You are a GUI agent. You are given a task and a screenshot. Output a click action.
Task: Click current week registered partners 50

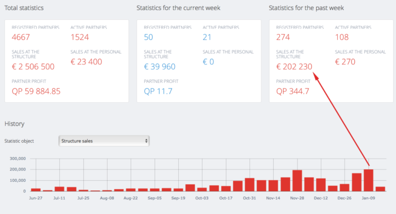pos(148,37)
